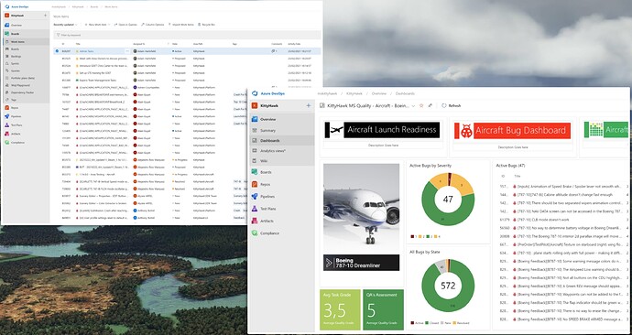This screenshot has height=335, width=632.
Task: Click Title column header in work items list
Action: tap(78, 44)
